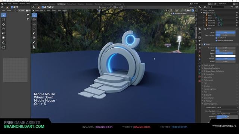
Task: Open the Display Device dropdown
Action: (227, 108)
